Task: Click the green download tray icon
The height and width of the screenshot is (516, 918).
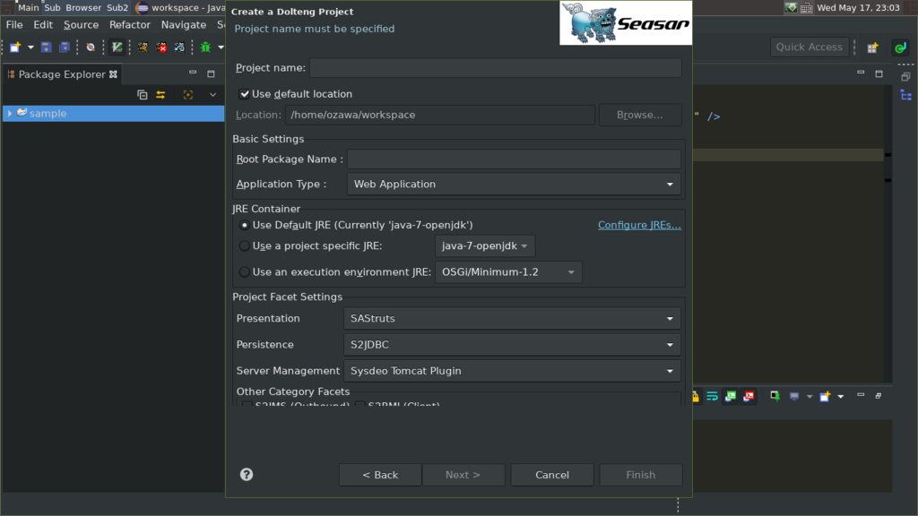Action: click(791, 7)
